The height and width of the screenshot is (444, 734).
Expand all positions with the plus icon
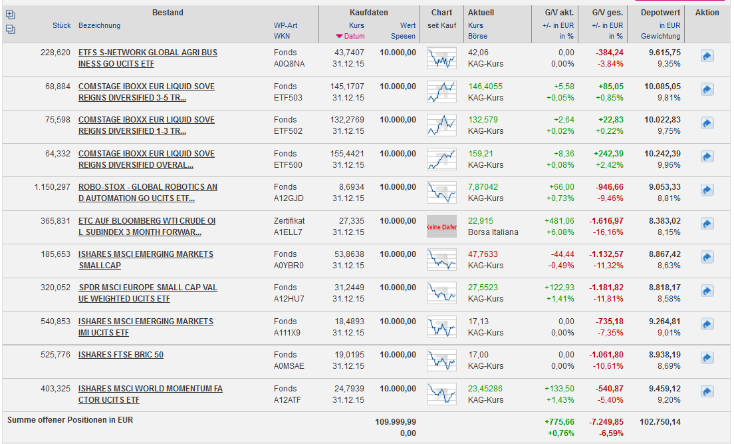coord(10,15)
